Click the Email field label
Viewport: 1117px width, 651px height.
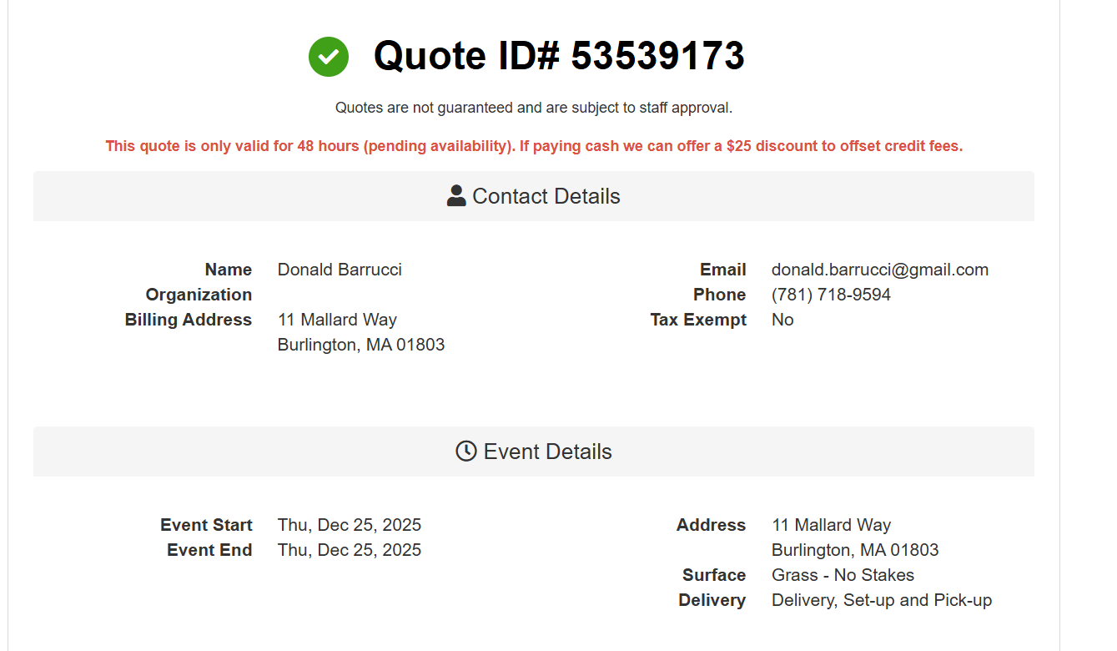[722, 270]
